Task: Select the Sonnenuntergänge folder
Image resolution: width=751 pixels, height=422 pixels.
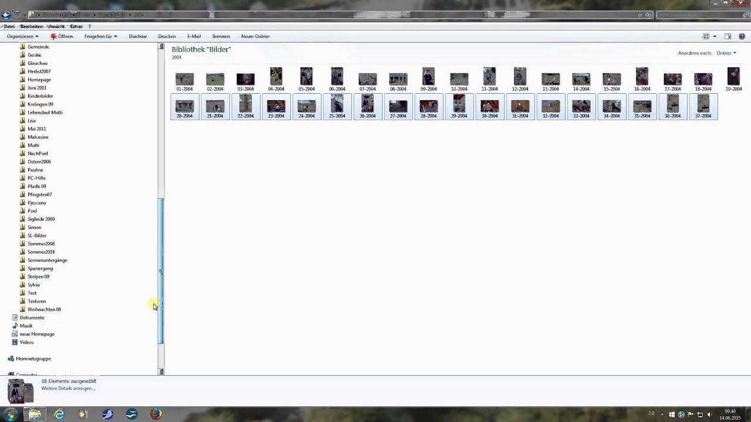Action: point(47,260)
